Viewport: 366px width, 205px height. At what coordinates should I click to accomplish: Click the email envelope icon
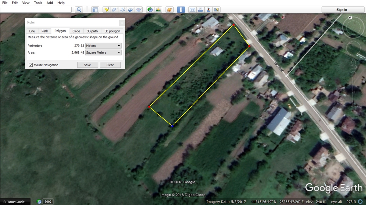click(x=192, y=10)
